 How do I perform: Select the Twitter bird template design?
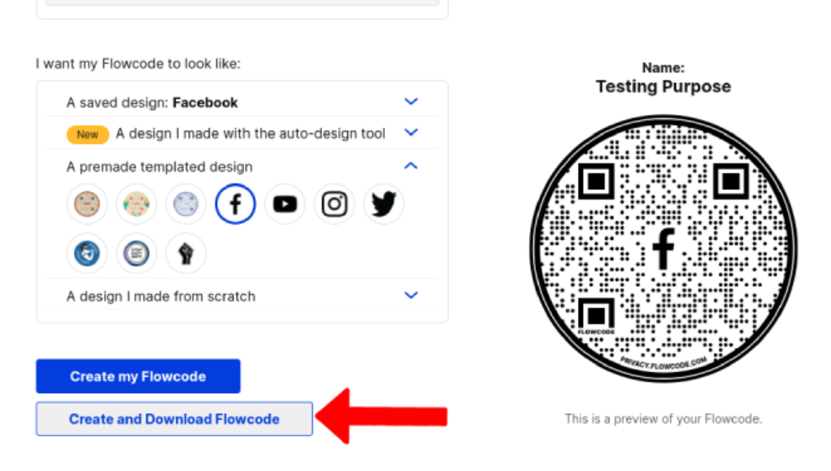click(x=384, y=204)
